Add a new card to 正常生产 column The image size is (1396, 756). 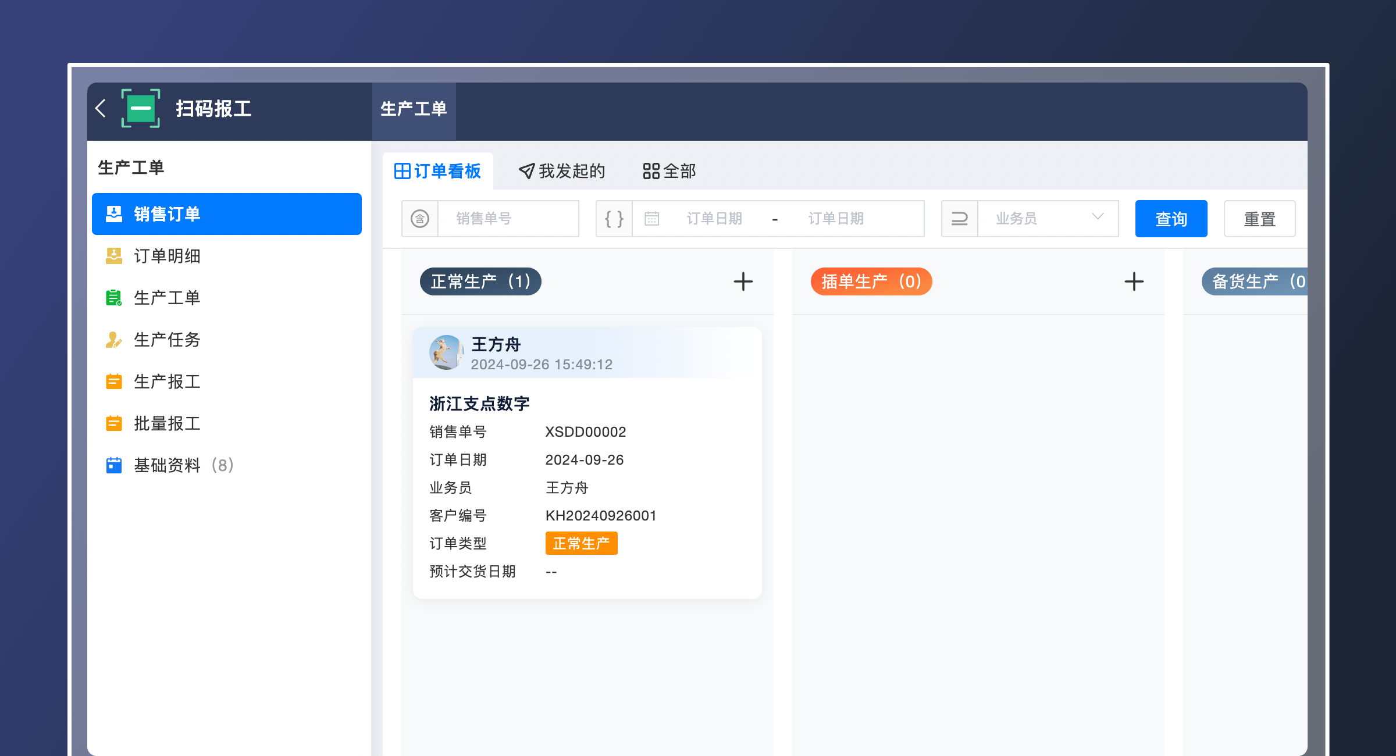point(743,281)
